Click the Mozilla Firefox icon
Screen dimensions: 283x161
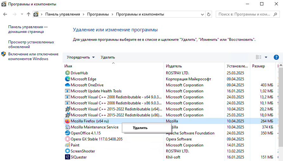67,121
